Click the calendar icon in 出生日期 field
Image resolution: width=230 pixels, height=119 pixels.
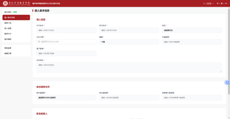pyautogui.click(x=39, y=42)
